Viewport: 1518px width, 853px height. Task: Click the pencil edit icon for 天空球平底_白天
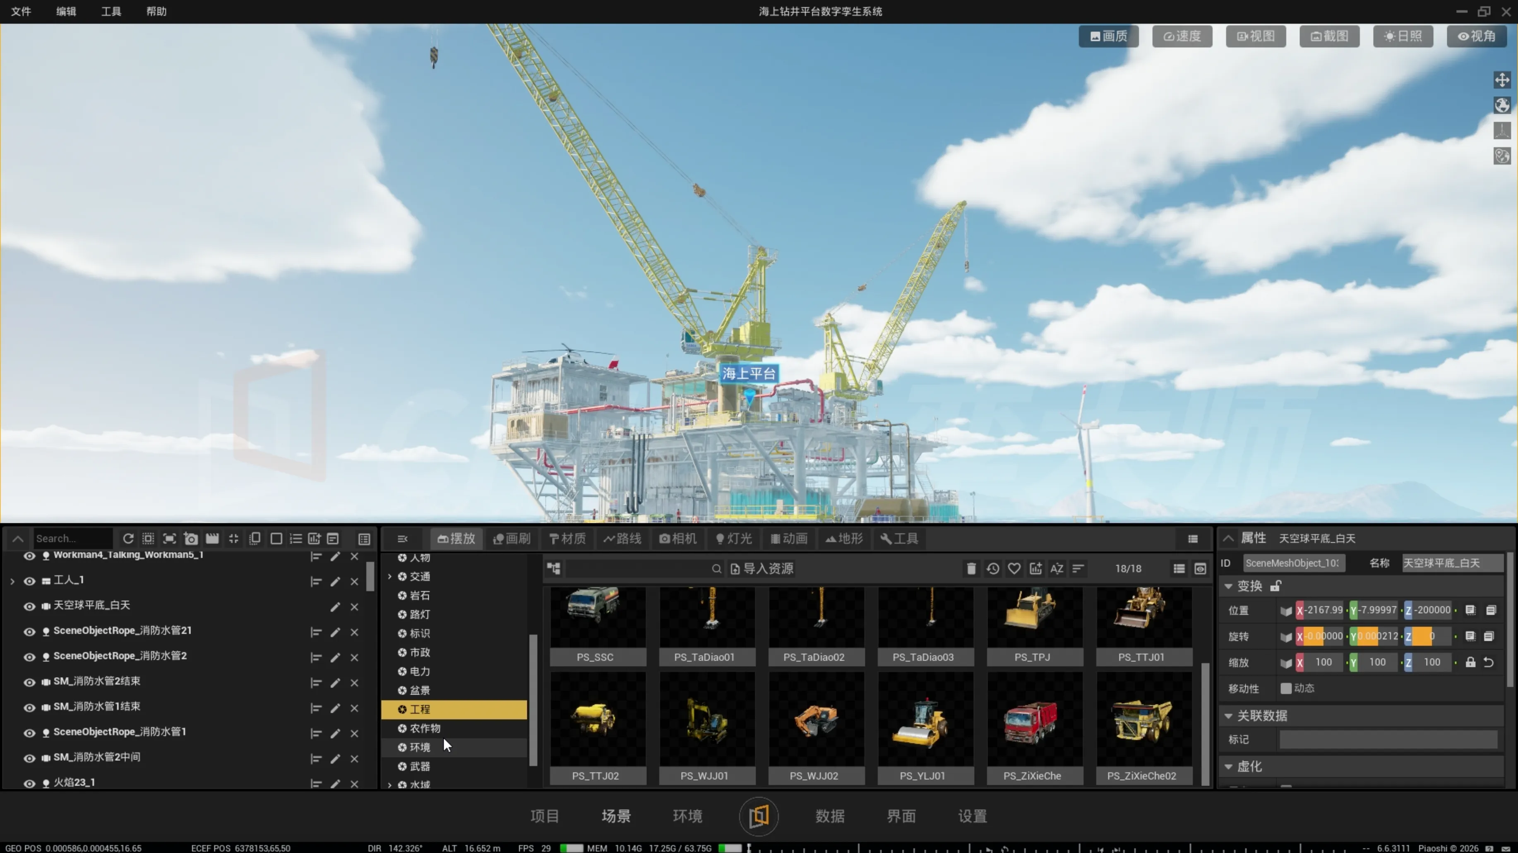point(335,606)
